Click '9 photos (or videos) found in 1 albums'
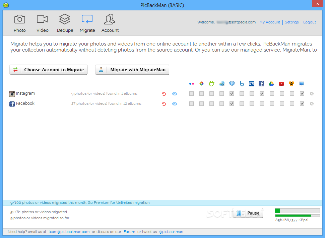325x238 pixels. 104,94
